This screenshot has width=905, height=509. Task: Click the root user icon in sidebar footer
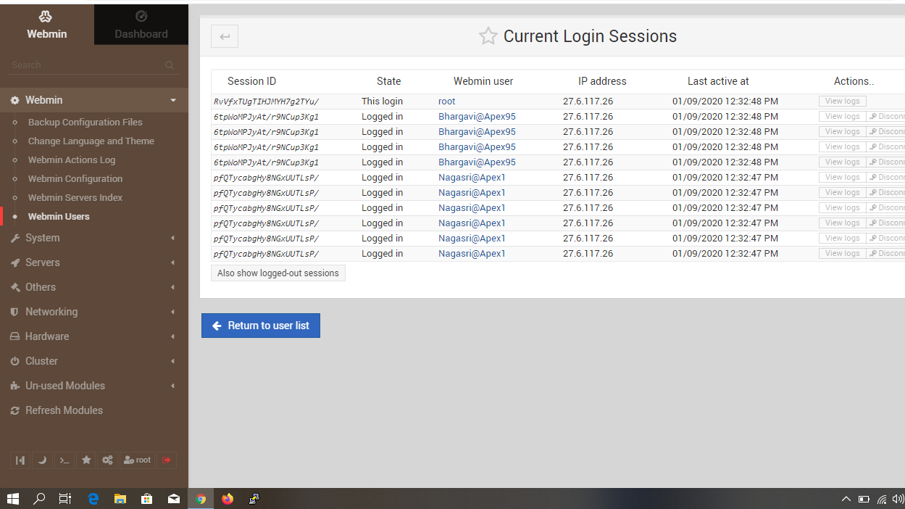(x=137, y=460)
